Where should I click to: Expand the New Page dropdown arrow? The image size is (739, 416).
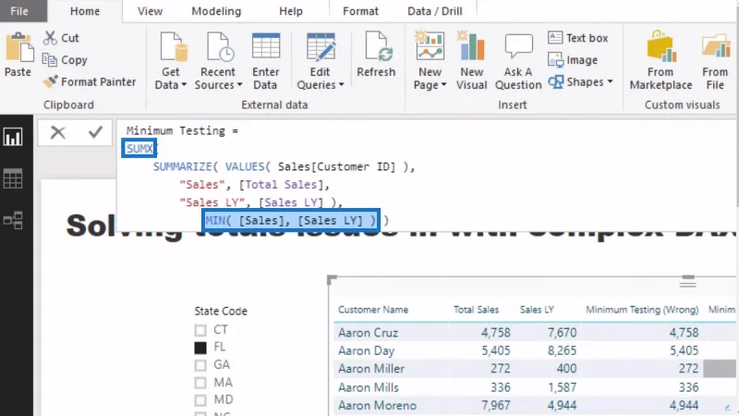point(443,85)
